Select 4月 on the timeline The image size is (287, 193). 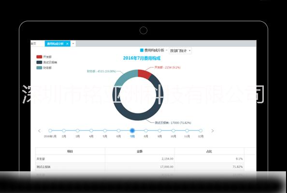[x=91, y=130]
